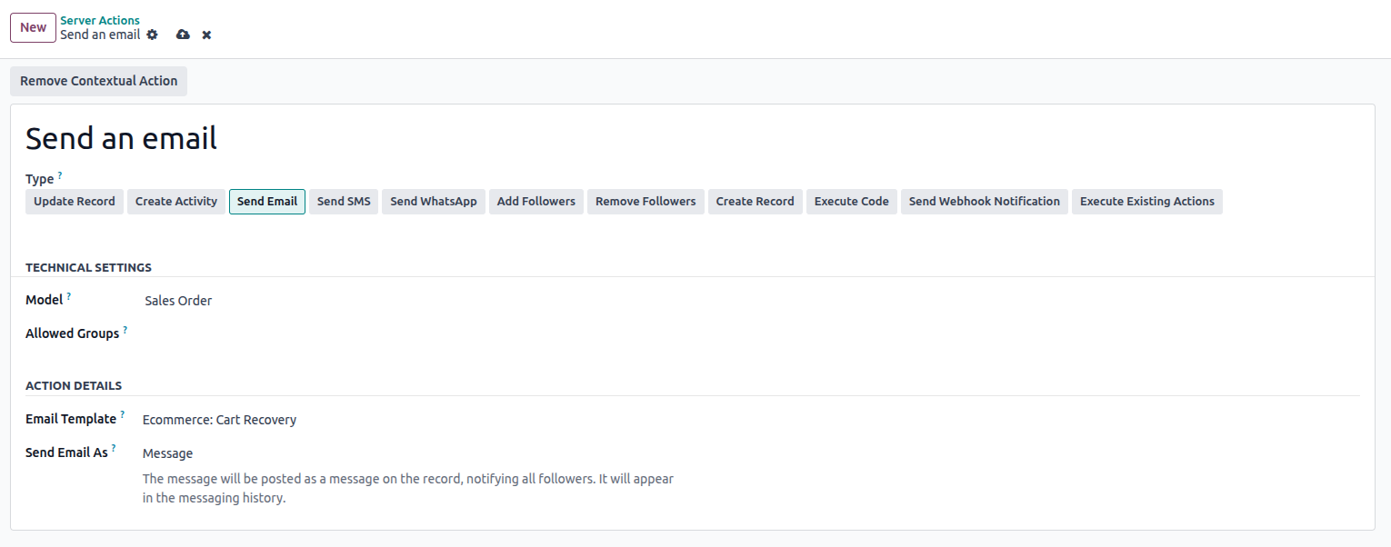Open the Email Template dropdown
This screenshot has height=547, width=1391.
[364, 420]
